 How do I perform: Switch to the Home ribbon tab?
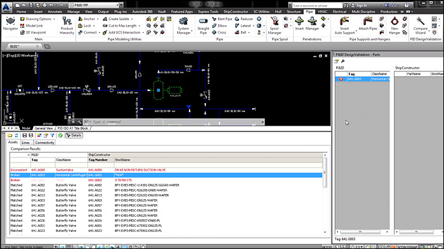point(21,11)
